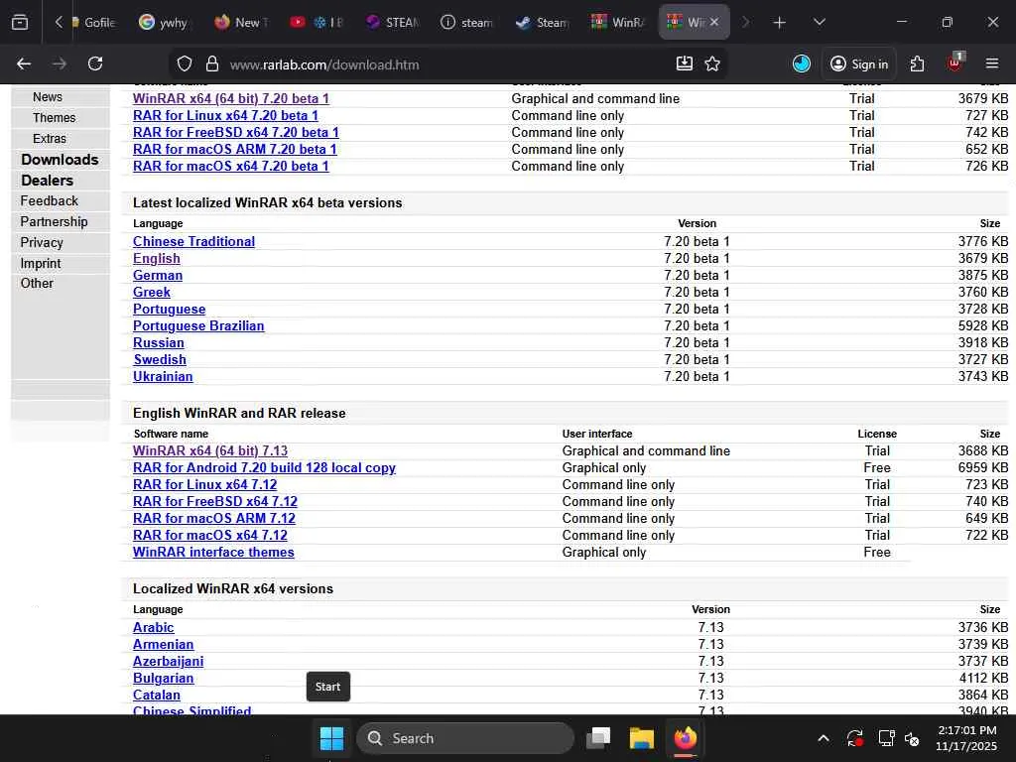Open Other in the sidebar
The image size is (1016, 762).
tap(37, 283)
